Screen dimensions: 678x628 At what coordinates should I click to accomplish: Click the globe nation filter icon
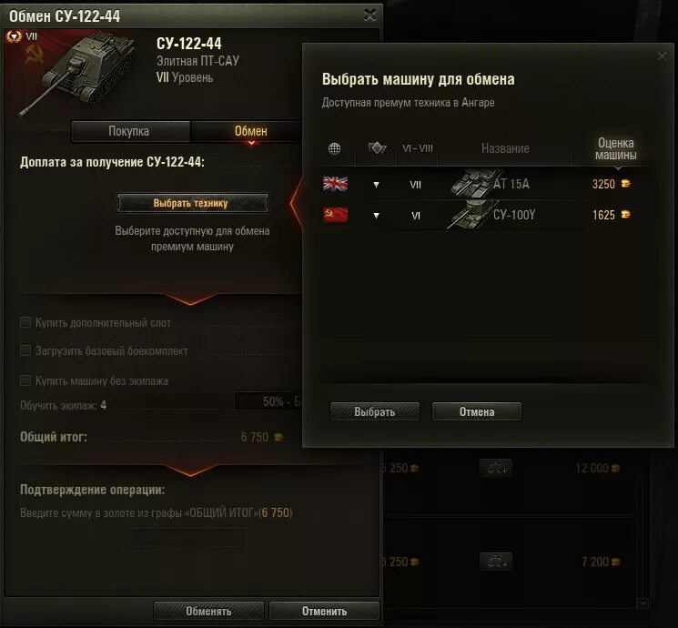(334, 148)
